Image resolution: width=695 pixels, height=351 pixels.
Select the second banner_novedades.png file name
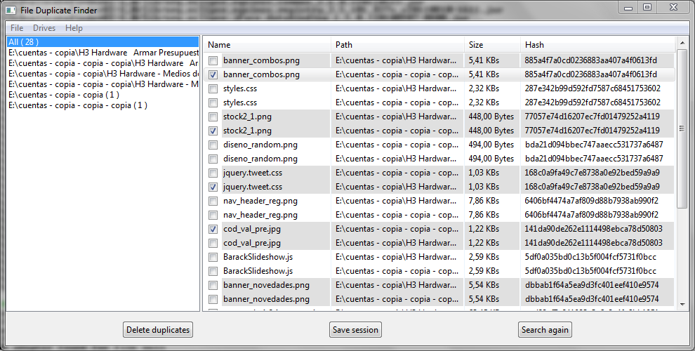[x=266, y=299]
